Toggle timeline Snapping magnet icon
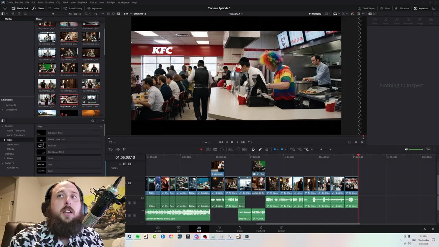The height and width of the screenshot is (247, 439). 253,149
